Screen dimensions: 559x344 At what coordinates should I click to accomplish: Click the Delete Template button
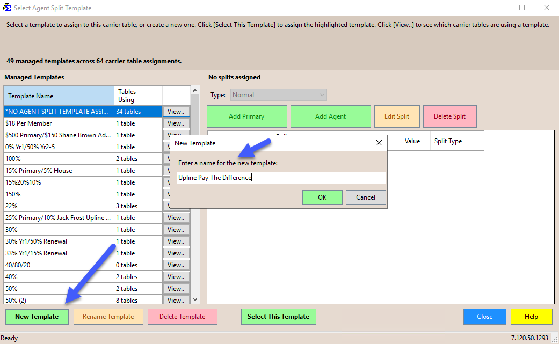[x=182, y=317]
